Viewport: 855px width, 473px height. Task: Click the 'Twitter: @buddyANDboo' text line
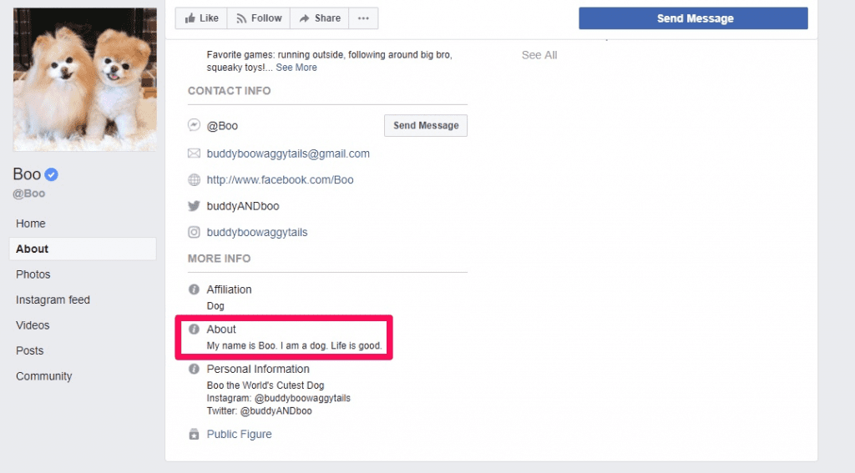259,411
